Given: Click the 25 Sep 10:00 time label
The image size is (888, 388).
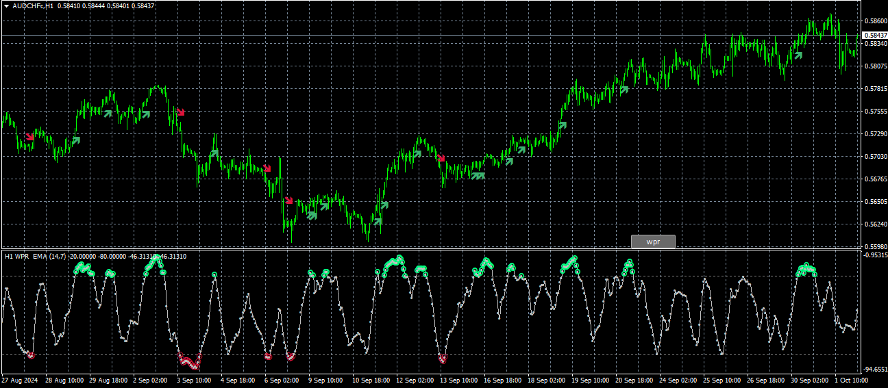Looking at the screenshot, I should tap(721, 380).
